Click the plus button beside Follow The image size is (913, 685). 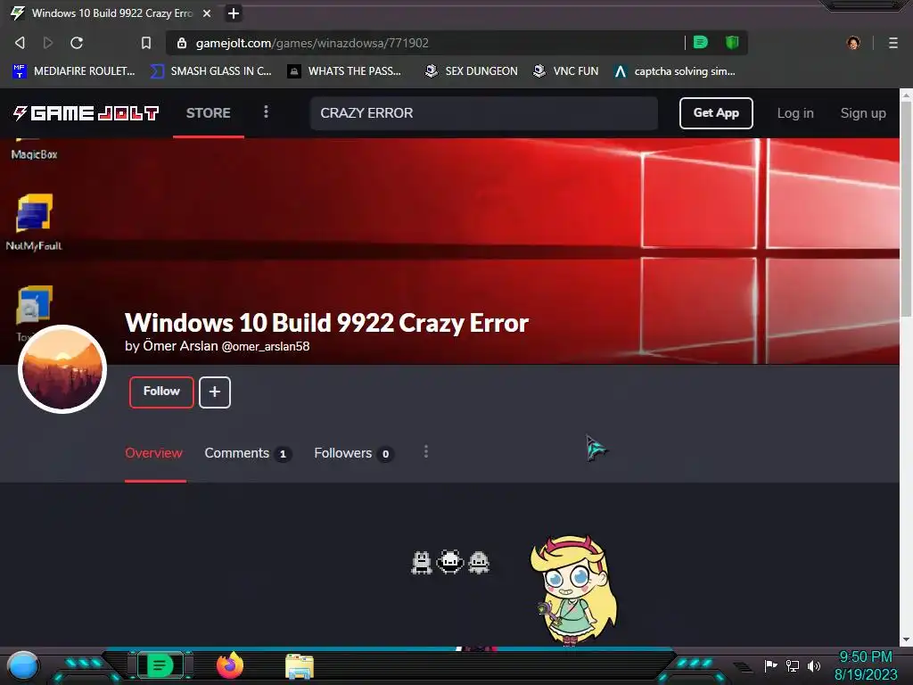215,392
